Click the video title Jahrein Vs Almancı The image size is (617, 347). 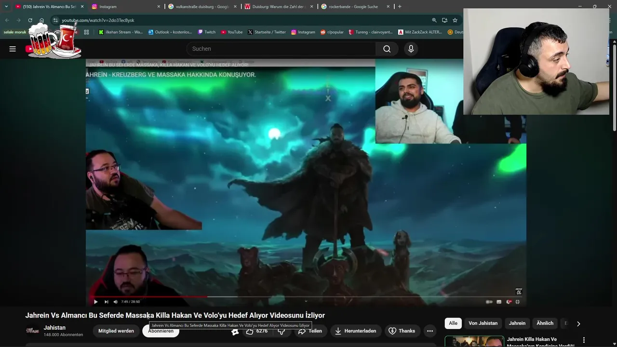(x=175, y=315)
